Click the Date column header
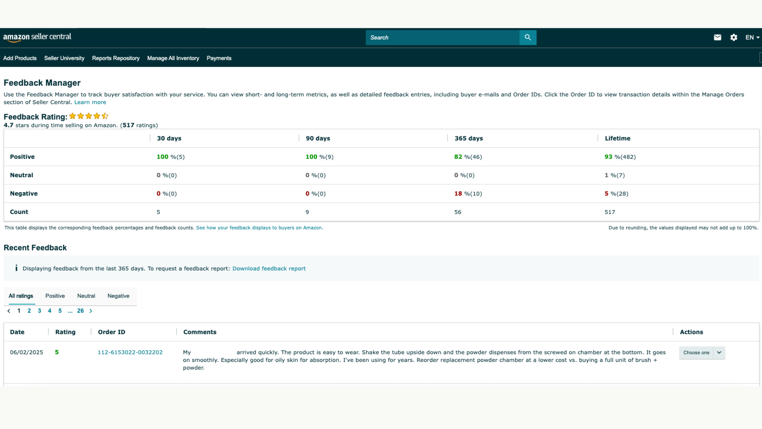 [x=17, y=332]
